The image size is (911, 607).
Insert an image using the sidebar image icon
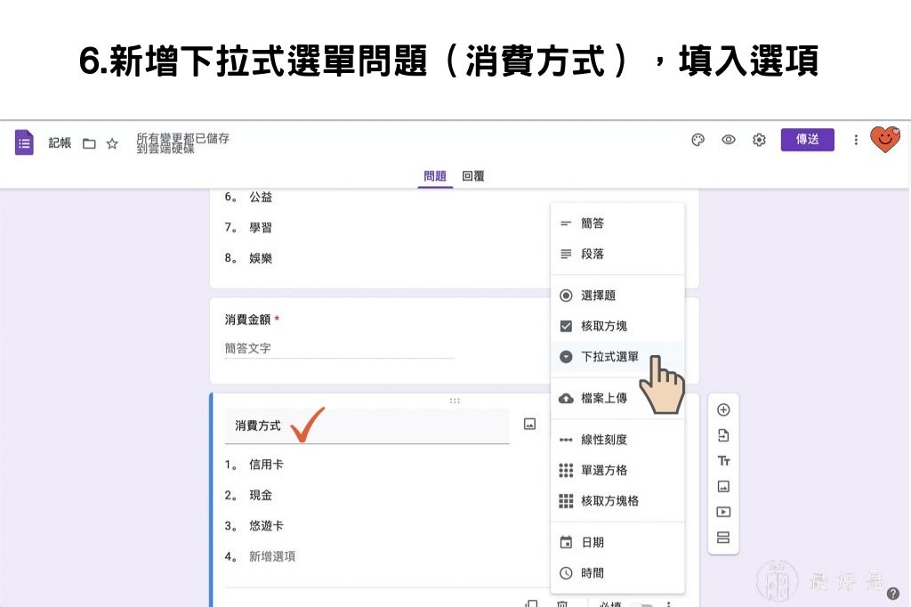tap(723, 486)
